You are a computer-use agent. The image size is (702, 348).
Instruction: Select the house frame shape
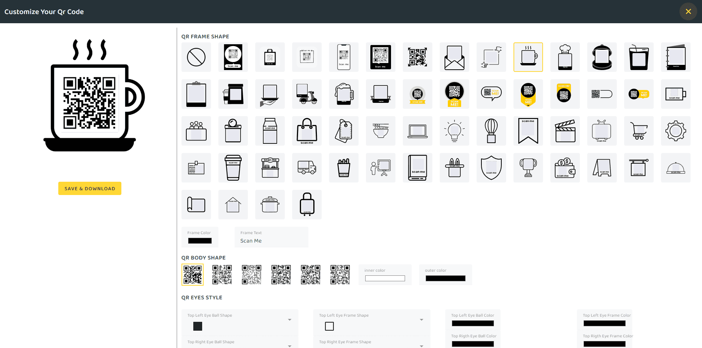pos(233,205)
